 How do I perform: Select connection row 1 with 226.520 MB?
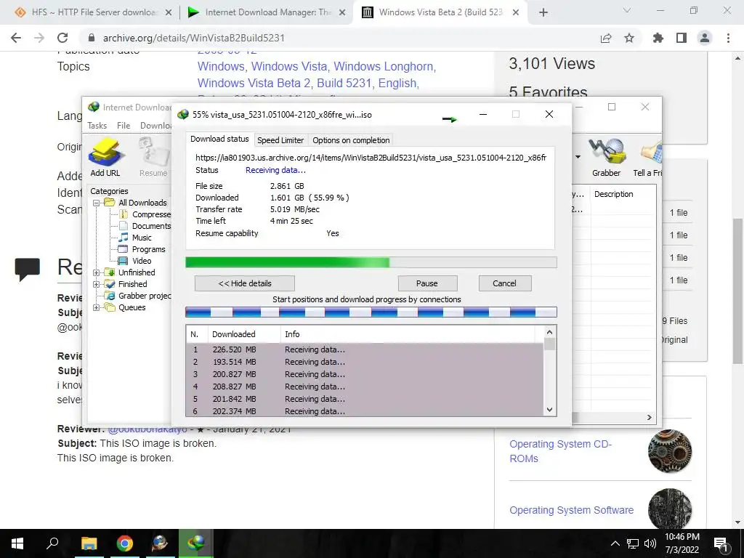365,349
